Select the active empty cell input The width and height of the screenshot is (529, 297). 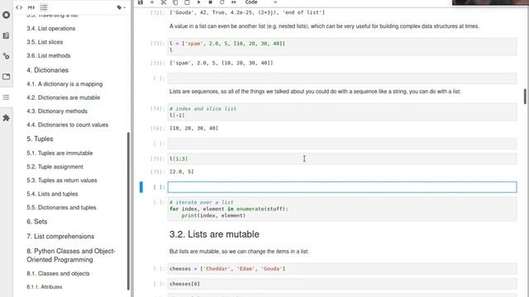(x=342, y=187)
